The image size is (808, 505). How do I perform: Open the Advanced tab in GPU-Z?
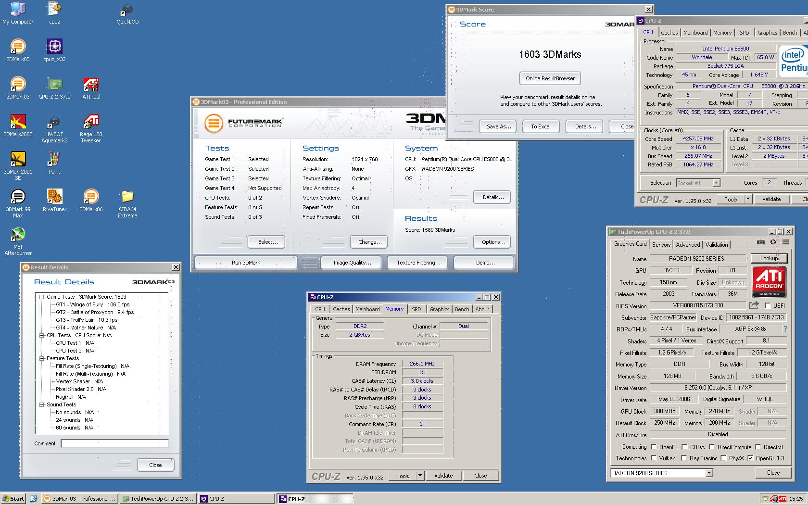pyautogui.click(x=688, y=245)
